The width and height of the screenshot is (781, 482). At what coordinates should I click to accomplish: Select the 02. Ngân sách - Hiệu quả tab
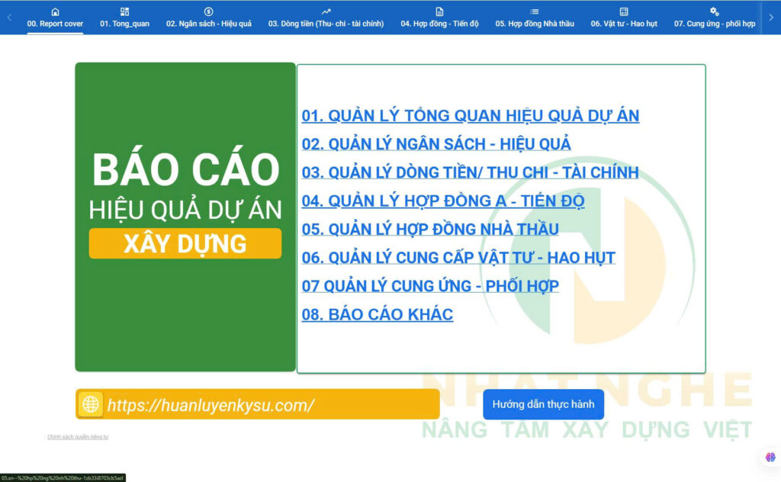point(209,18)
